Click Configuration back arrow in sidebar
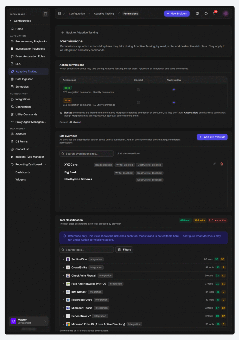 (x=11, y=21)
